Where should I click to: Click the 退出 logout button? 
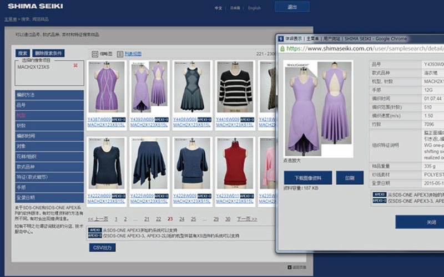click(x=292, y=7)
